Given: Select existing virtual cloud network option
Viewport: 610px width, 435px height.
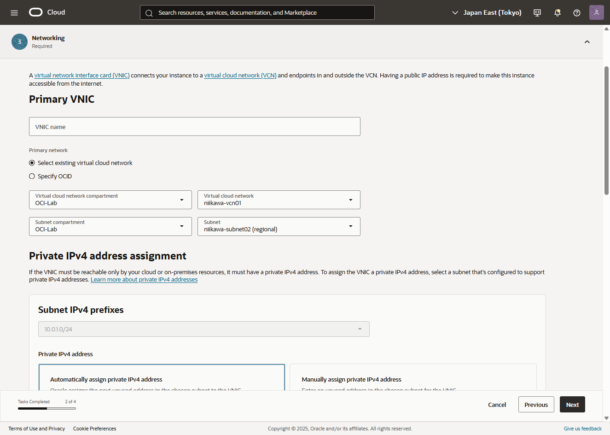Looking at the screenshot, I should [32, 163].
